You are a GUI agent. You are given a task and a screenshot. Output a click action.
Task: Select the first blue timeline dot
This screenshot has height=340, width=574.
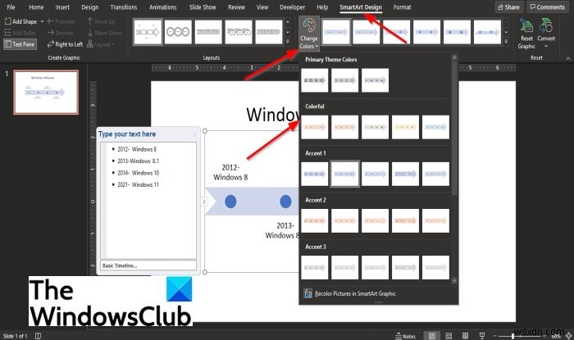point(230,202)
